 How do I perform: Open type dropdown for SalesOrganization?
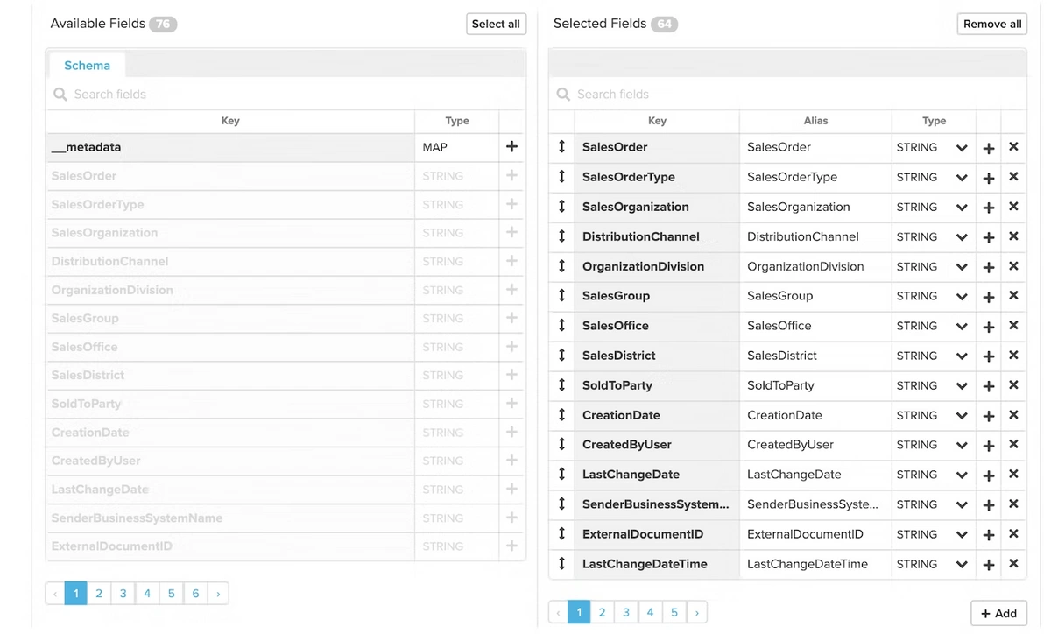coord(962,208)
